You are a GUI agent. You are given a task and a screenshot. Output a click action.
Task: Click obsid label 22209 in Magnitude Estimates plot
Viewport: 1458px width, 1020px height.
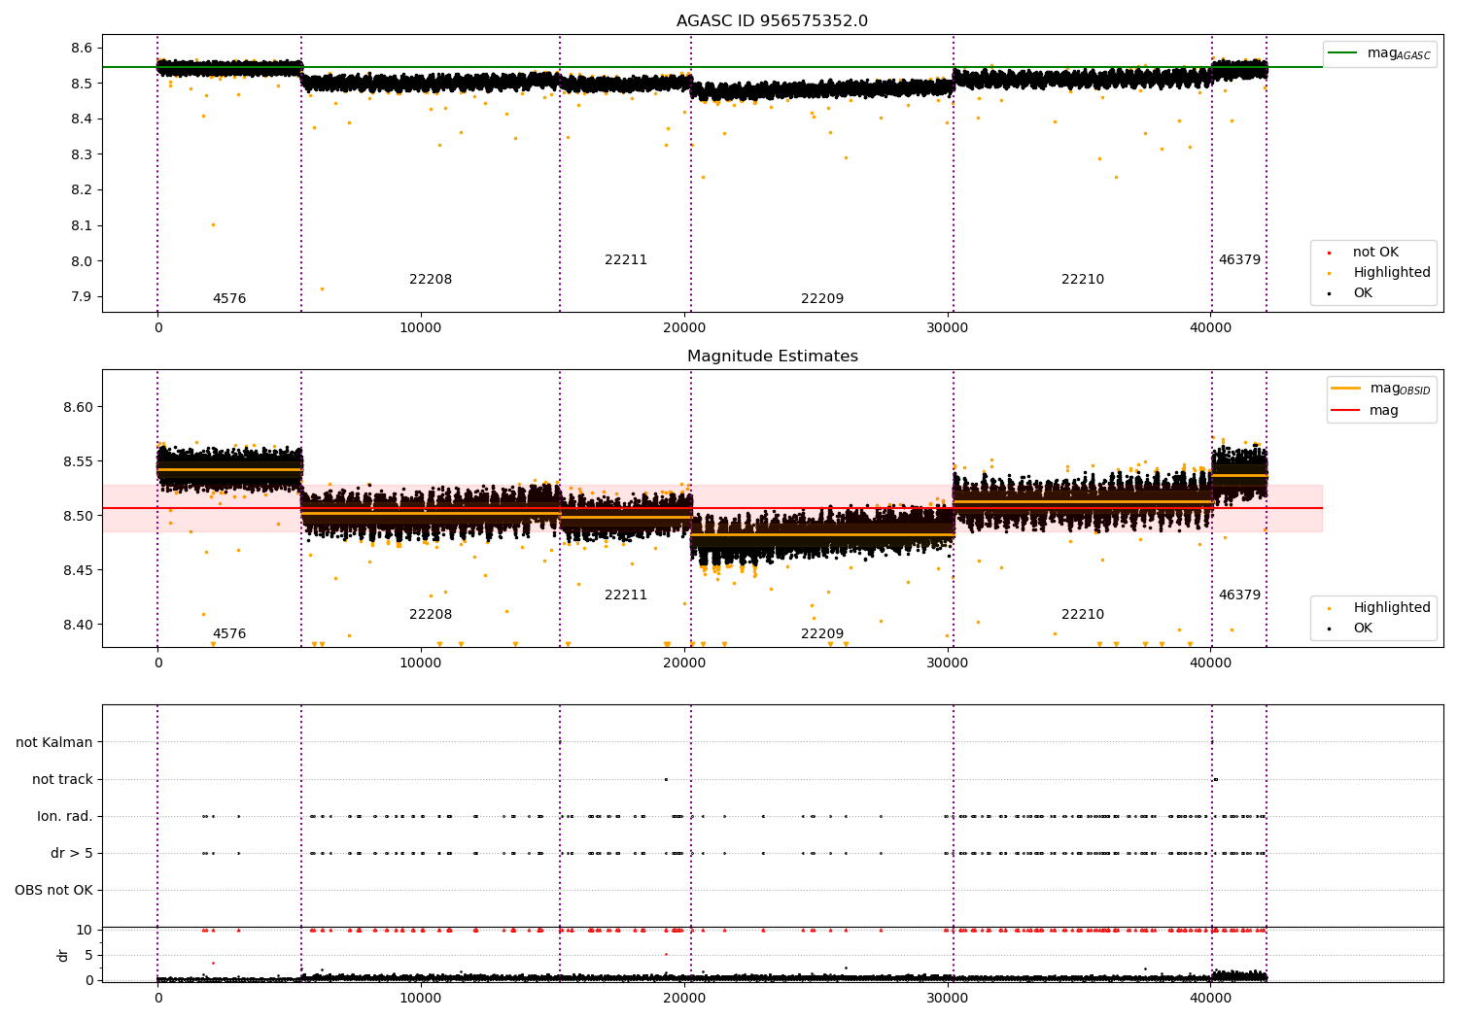coord(822,634)
